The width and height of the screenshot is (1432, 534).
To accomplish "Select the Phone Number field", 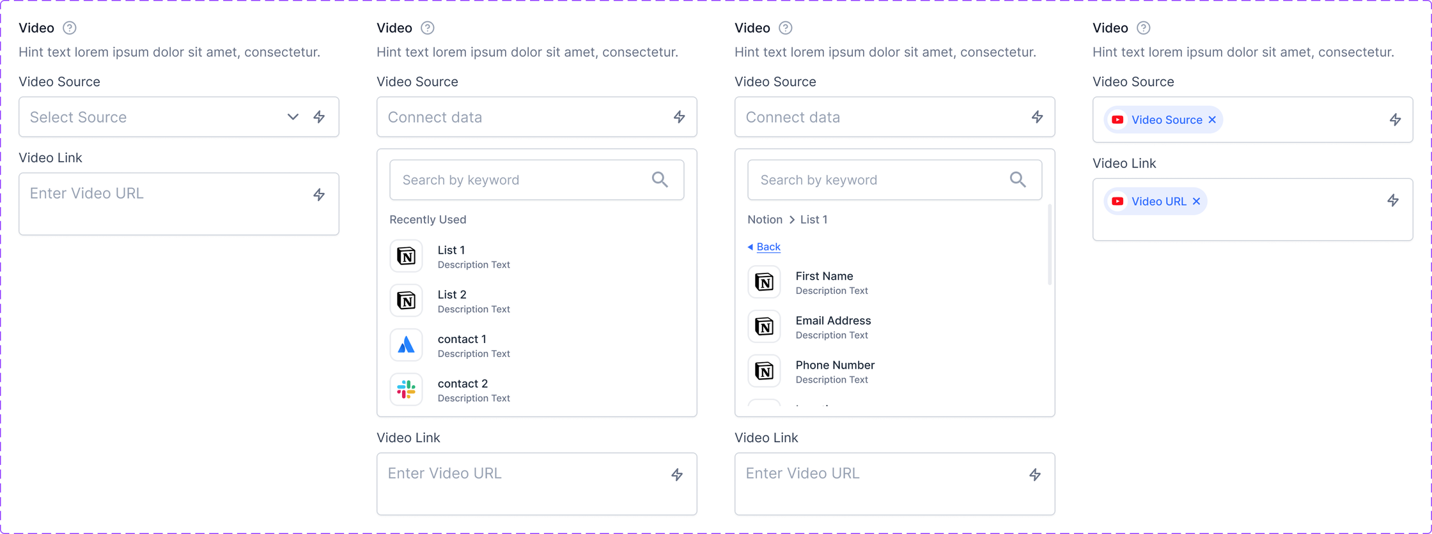I will coord(895,371).
